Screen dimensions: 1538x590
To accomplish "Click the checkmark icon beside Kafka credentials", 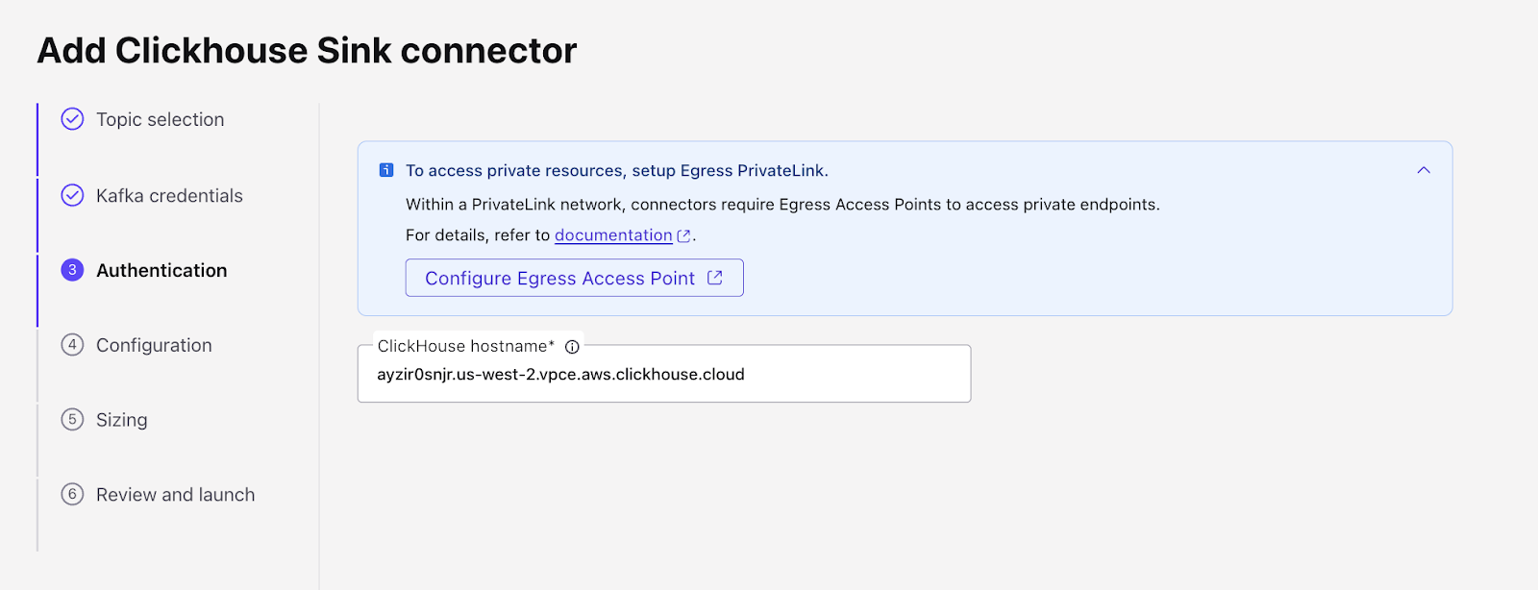I will point(72,195).
